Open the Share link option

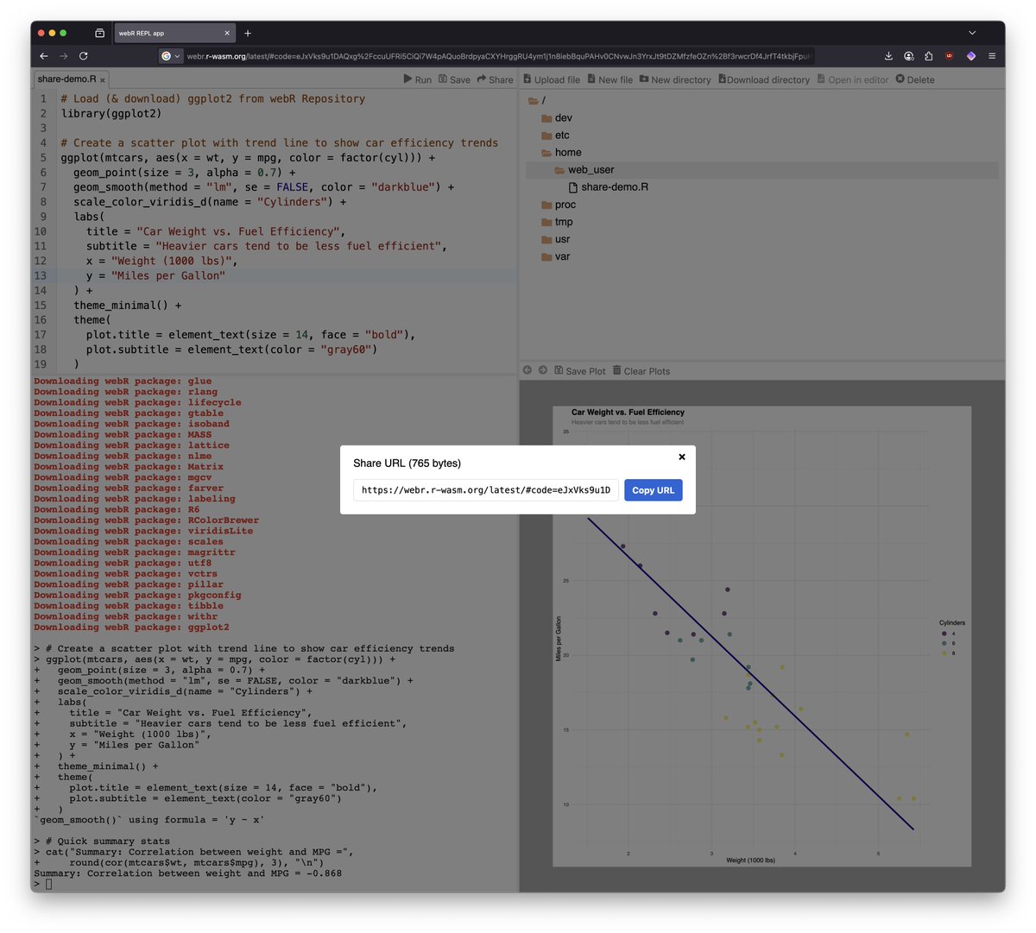pyautogui.click(x=495, y=79)
